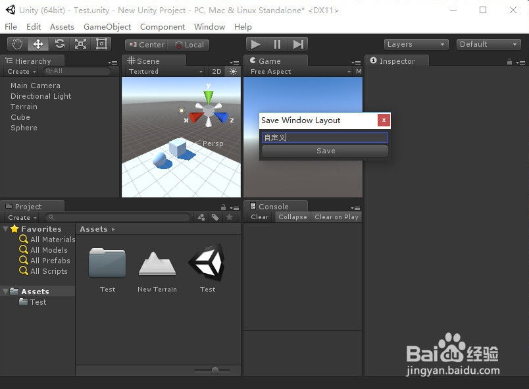
Task: Toggle scene lighting sun icon
Action: [x=233, y=72]
